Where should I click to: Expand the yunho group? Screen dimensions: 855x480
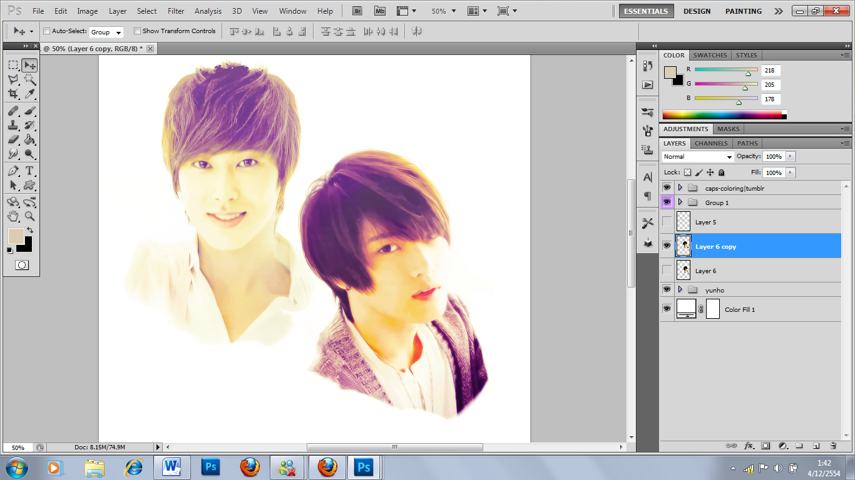coord(680,289)
